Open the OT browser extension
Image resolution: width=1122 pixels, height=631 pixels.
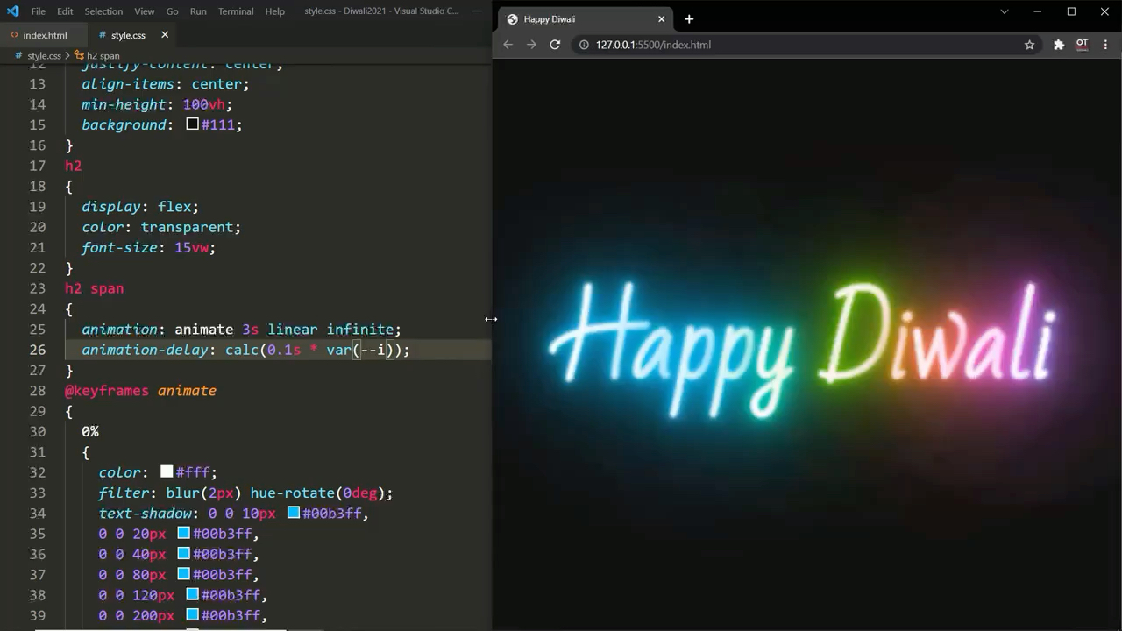[x=1082, y=45]
